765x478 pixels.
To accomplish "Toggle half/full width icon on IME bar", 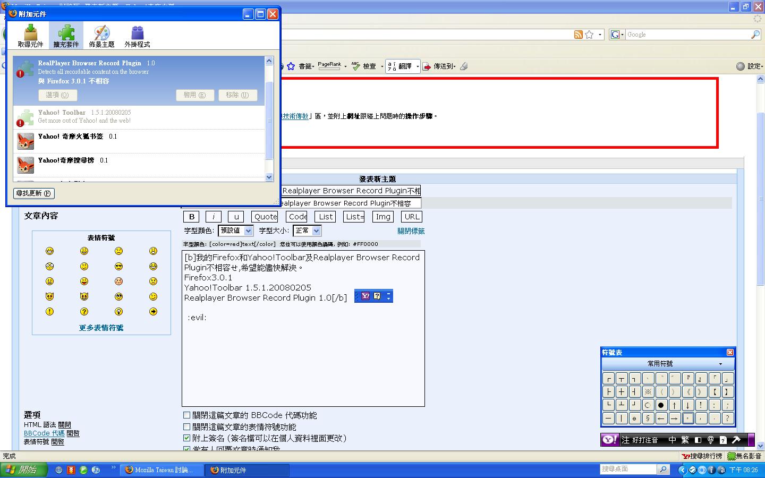I will tap(698, 440).
